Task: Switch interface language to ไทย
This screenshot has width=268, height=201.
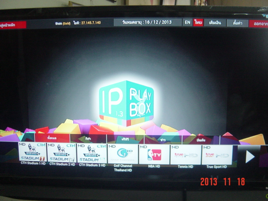Action: (x=198, y=23)
